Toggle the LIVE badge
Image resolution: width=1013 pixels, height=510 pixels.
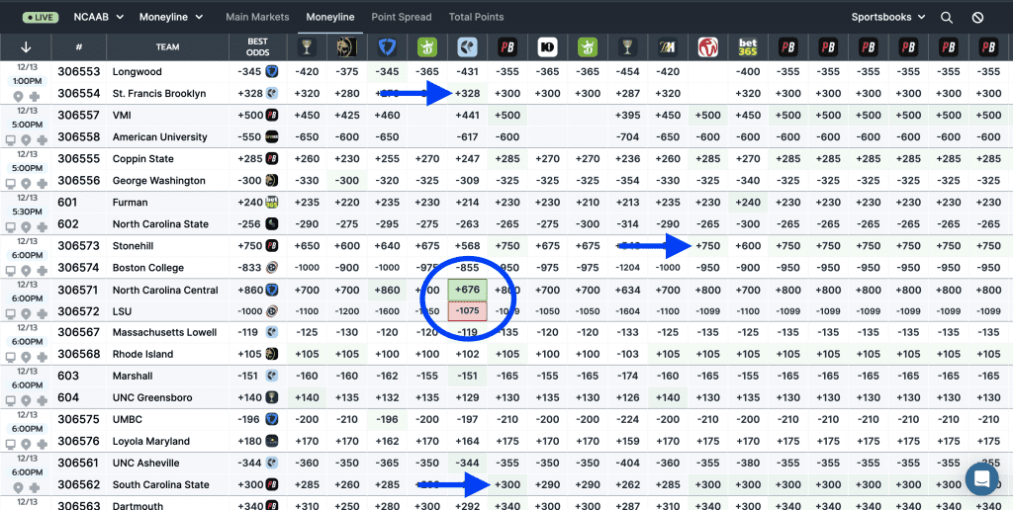(40, 18)
